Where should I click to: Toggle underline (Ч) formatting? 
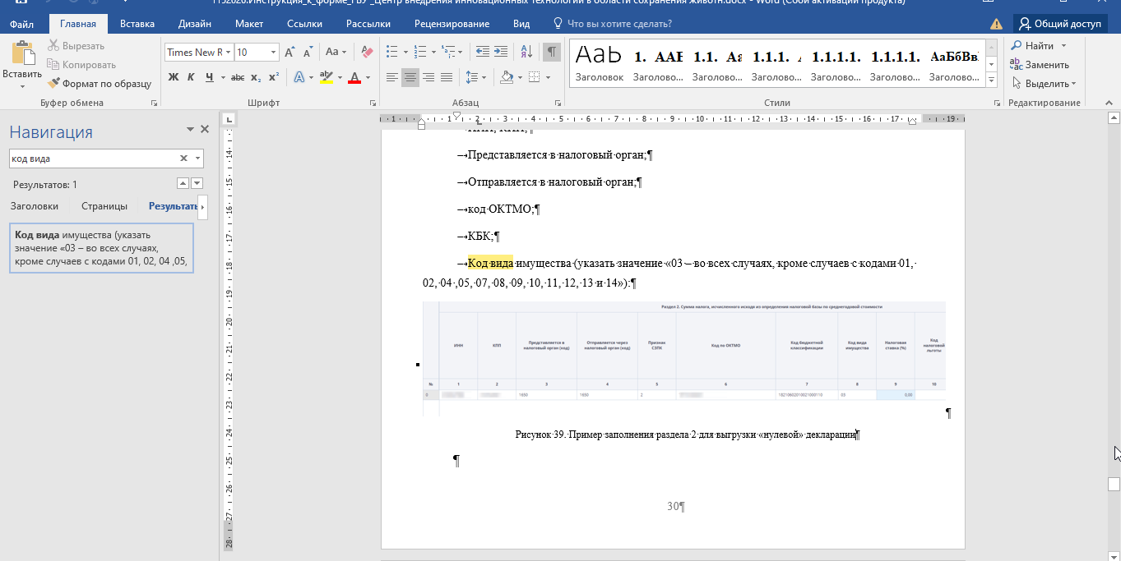210,77
